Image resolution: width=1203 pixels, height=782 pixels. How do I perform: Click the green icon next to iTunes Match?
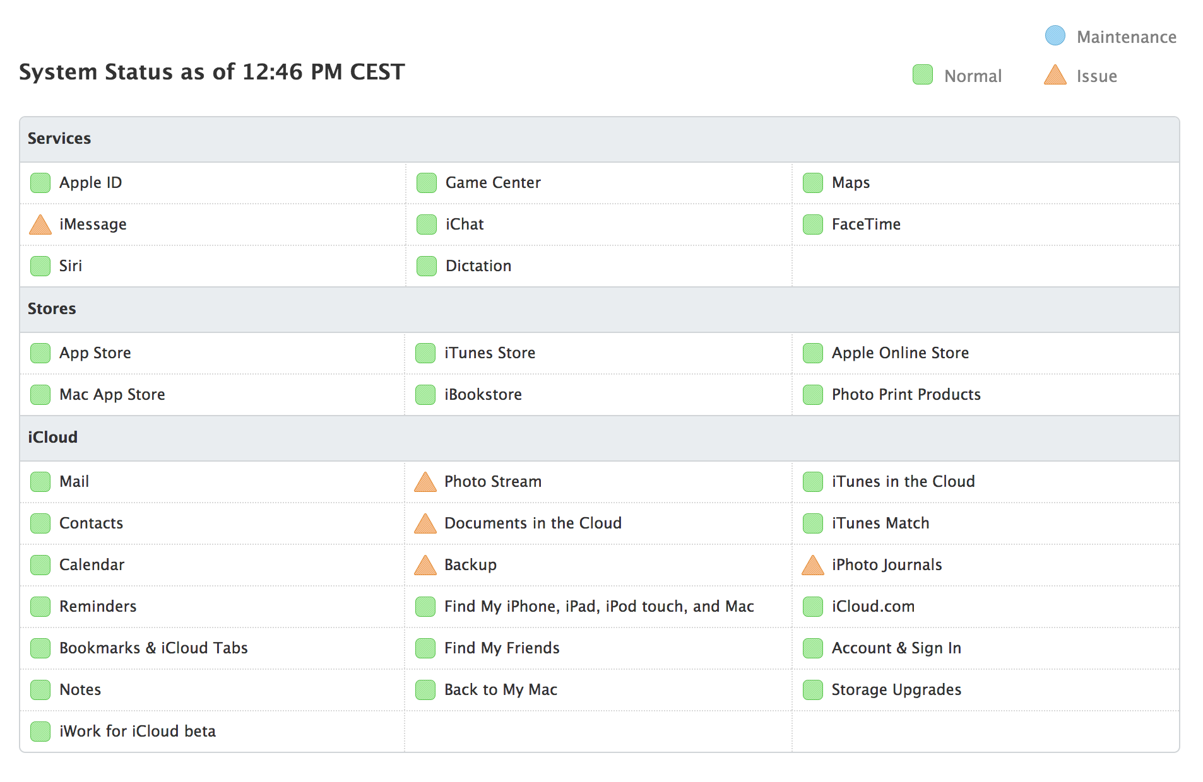813,523
